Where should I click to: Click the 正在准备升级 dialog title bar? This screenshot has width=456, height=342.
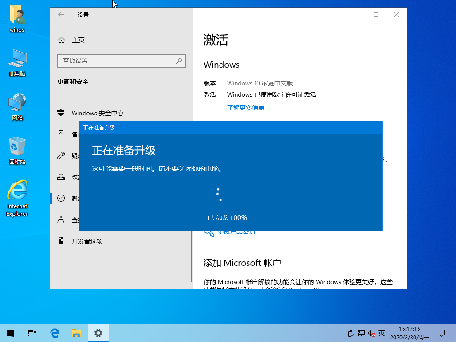coord(230,128)
